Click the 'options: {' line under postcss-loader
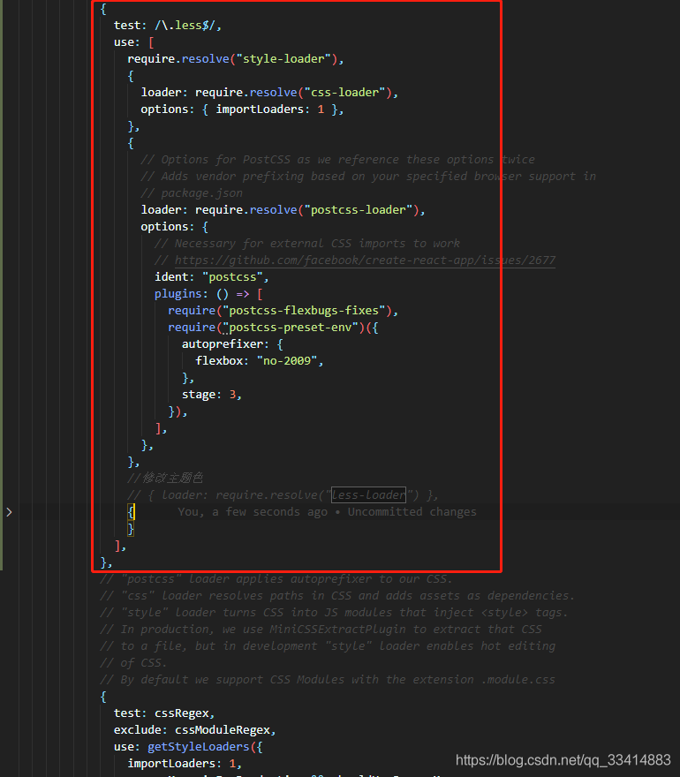This screenshot has height=777, width=680. point(175,227)
